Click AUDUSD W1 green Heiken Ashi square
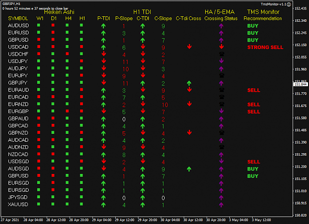 point(39,25)
